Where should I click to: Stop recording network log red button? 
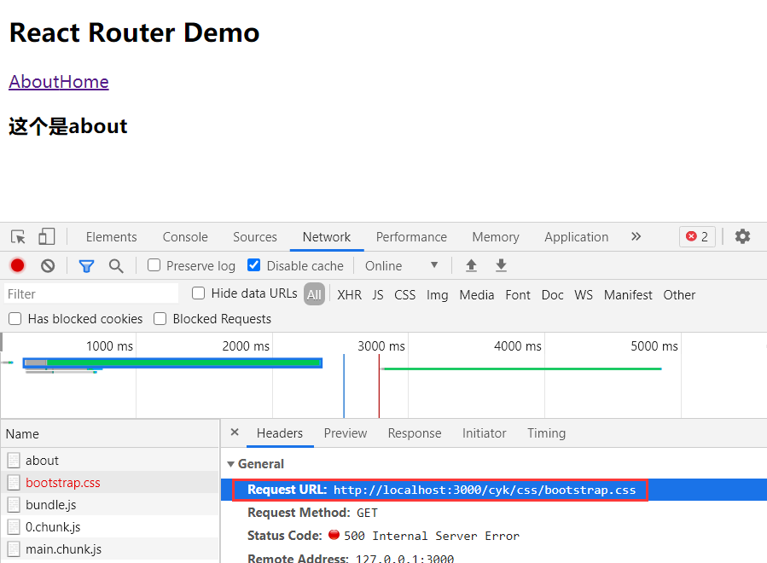(18, 265)
